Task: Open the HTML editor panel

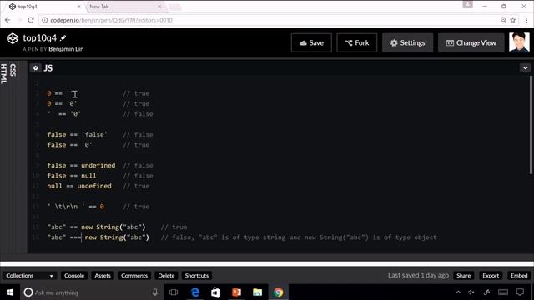Action: (4, 73)
